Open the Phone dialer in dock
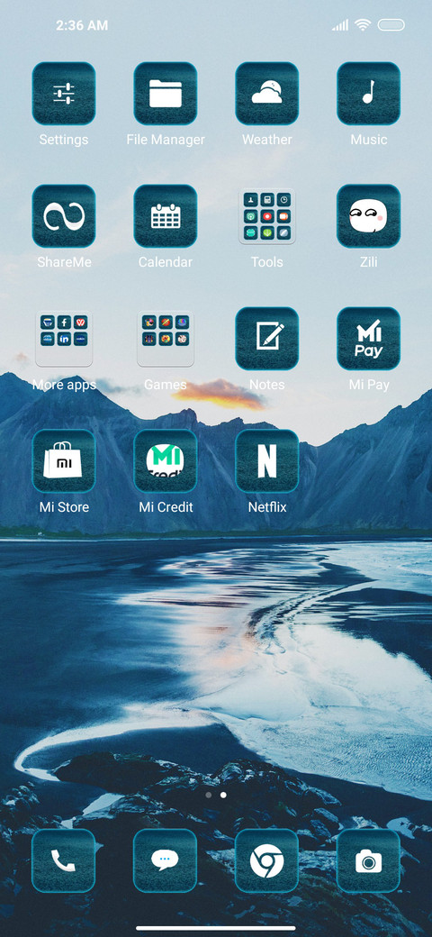Image resolution: width=432 pixels, height=937 pixels. (x=64, y=860)
